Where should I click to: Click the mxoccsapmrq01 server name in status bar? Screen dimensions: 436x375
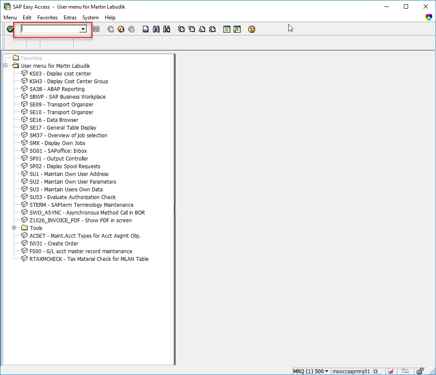pos(351,372)
